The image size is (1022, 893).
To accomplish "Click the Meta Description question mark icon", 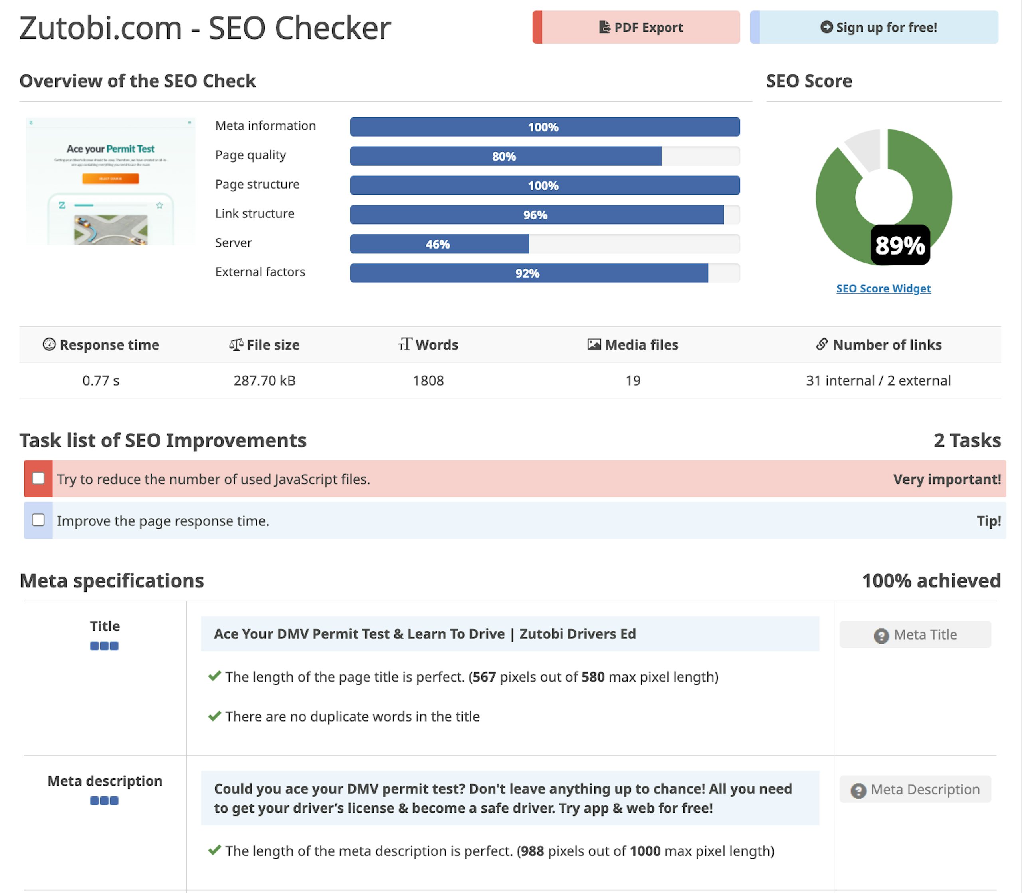I will (x=858, y=790).
